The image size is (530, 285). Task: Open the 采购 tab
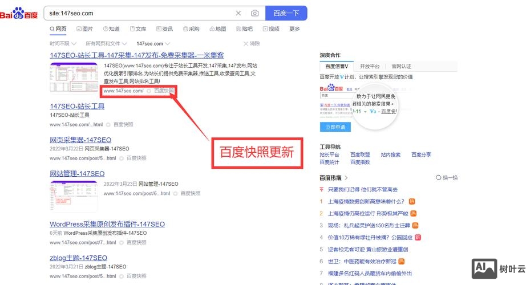pyautogui.click(x=191, y=29)
